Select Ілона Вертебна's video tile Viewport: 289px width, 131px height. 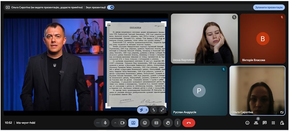tap(204, 39)
